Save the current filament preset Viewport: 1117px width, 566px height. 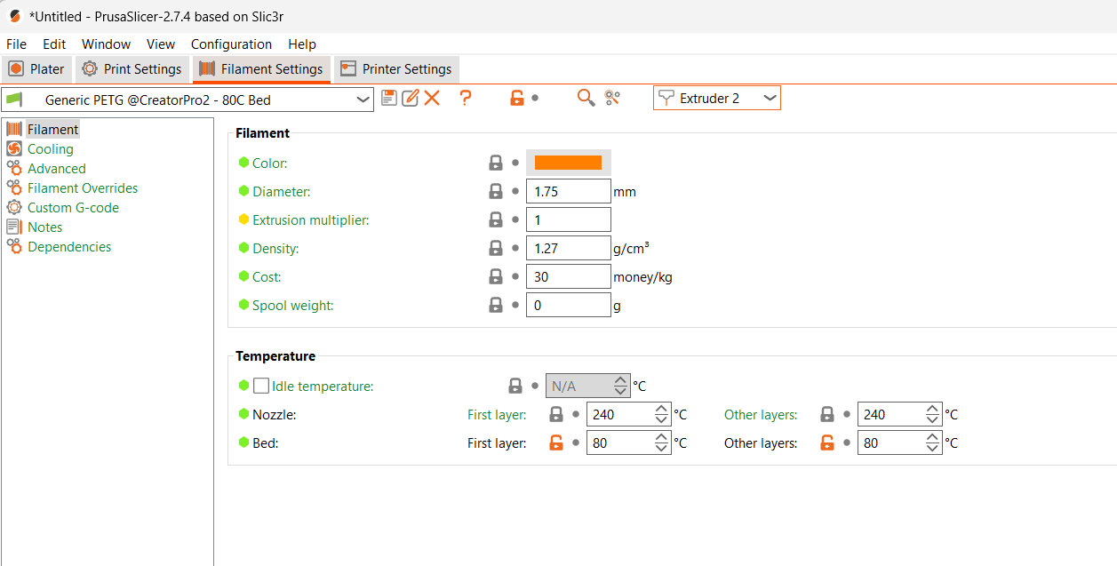pos(389,98)
